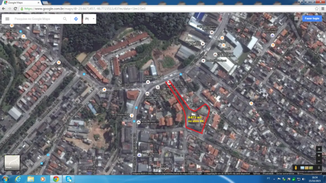Screen dimensions: 326x183
Task: Select the blue directions icon
Action: (x=76, y=19)
